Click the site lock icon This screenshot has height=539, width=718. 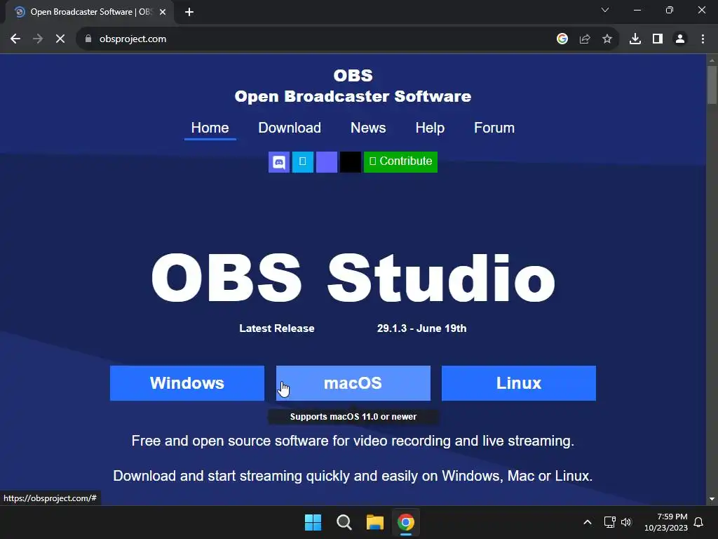[88, 39]
